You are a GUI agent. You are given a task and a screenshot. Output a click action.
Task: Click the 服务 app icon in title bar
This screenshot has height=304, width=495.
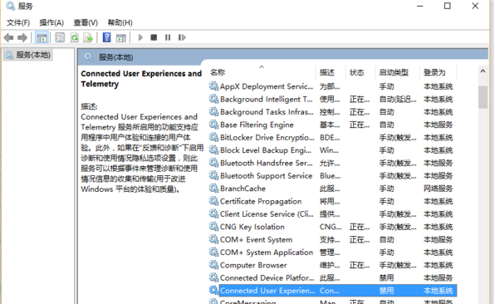tap(11, 6)
